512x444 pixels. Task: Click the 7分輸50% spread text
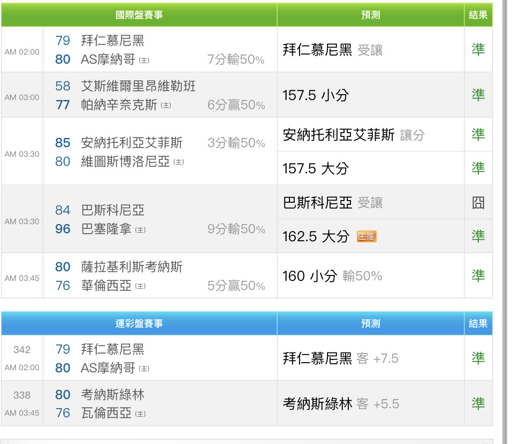pos(236,59)
